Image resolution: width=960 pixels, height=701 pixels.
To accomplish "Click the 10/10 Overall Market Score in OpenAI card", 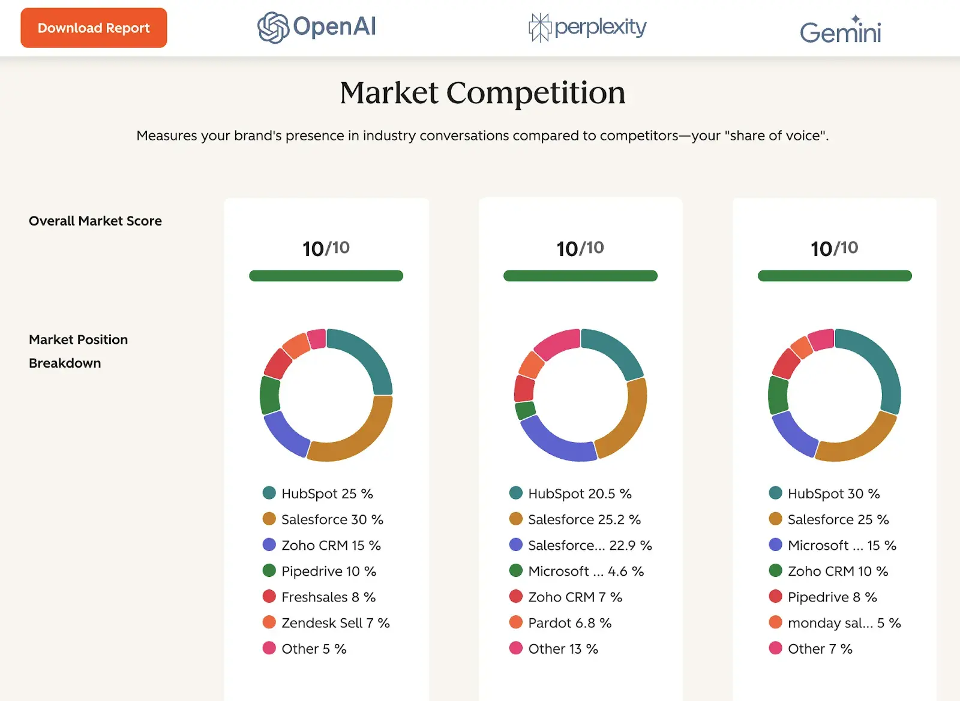I will click(x=326, y=248).
